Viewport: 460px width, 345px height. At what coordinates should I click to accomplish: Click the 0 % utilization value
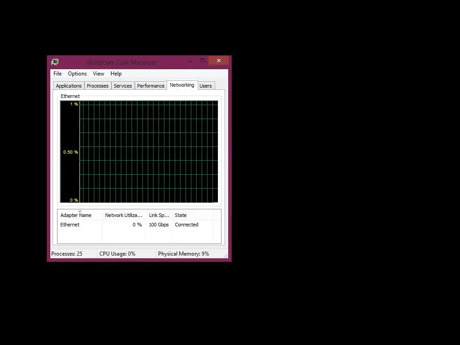(x=137, y=225)
